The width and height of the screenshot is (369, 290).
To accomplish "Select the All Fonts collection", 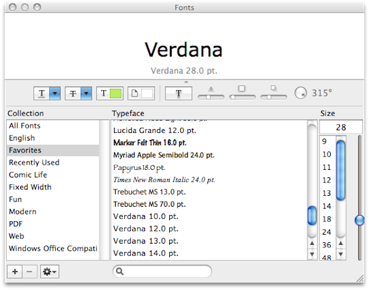I will pos(53,125).
